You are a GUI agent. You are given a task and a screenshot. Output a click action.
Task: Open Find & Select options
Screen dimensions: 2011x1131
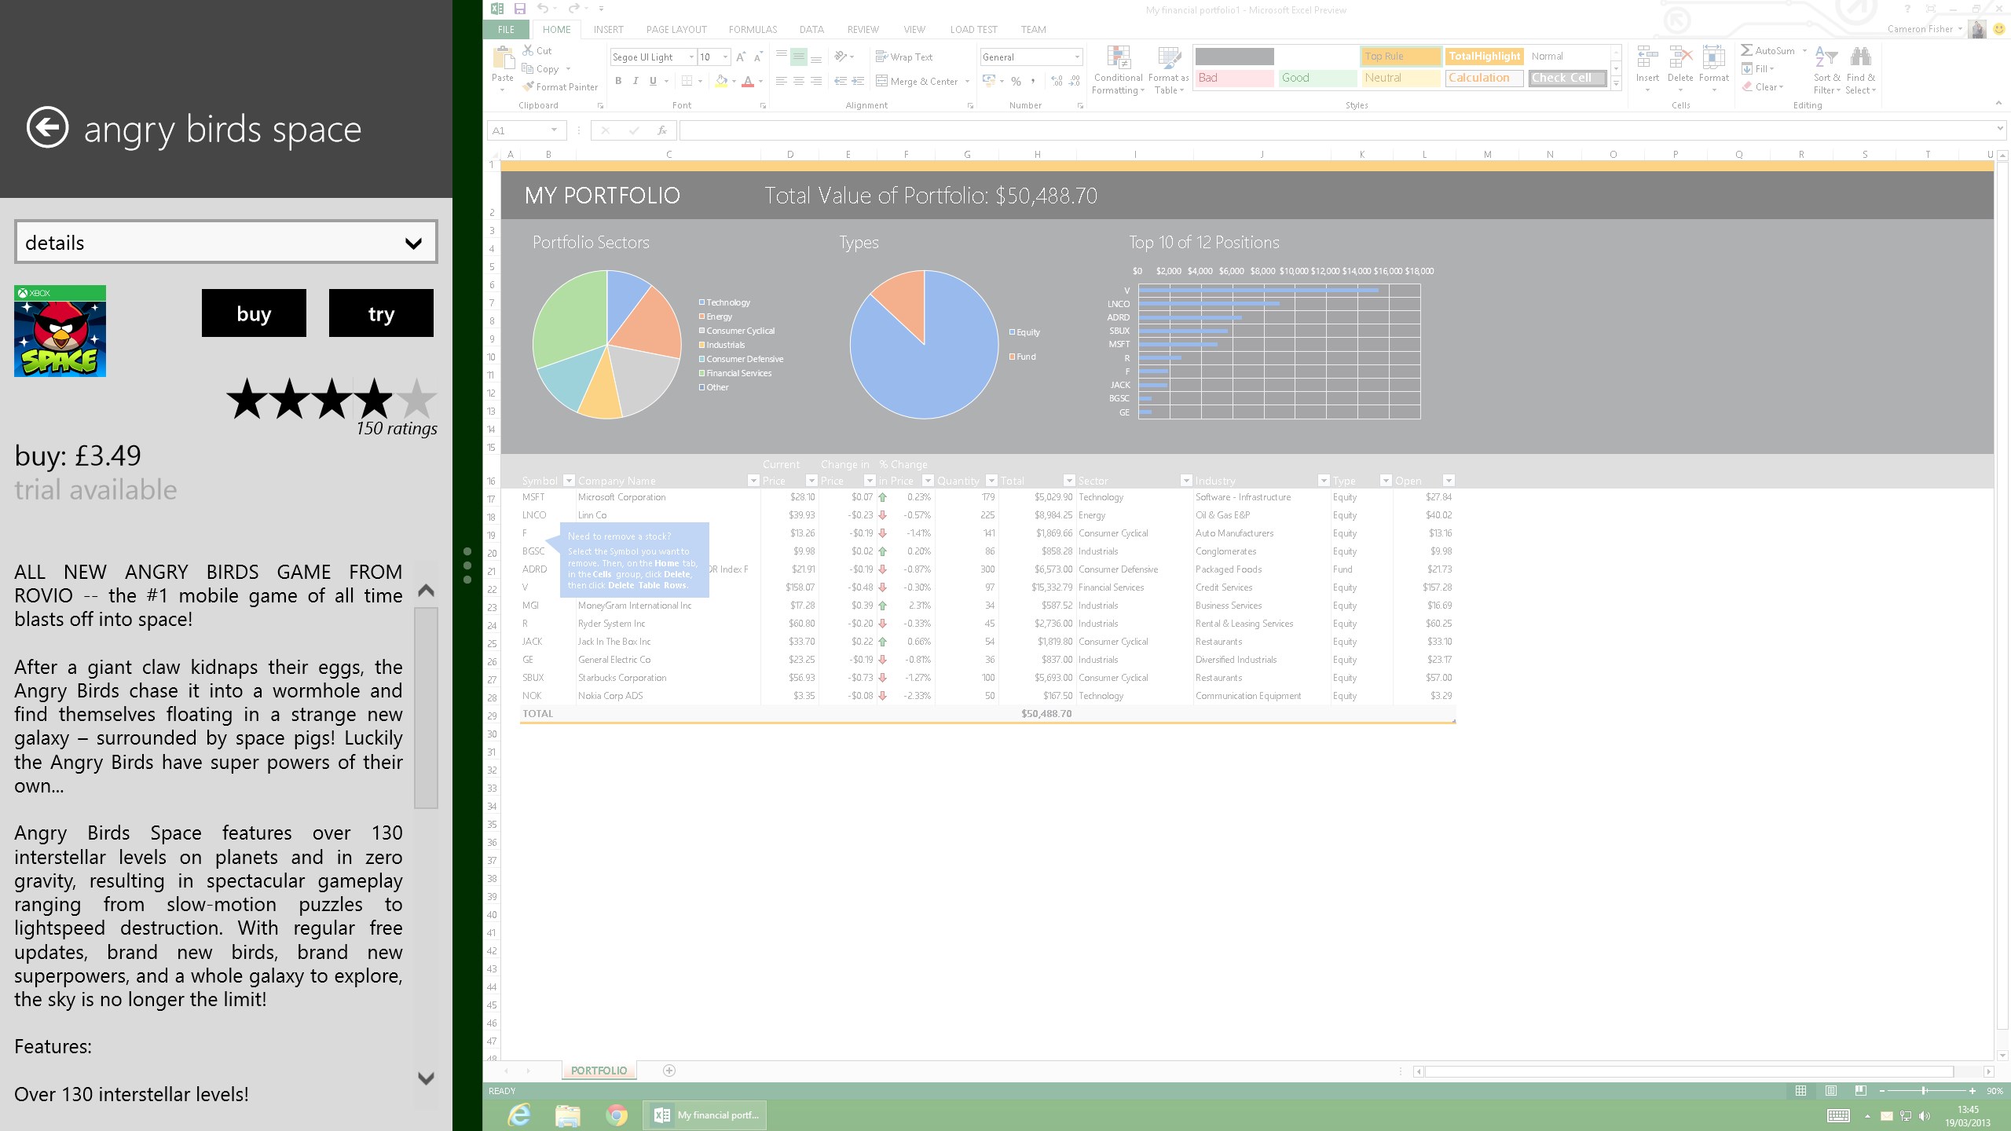tap(1860, 69)
